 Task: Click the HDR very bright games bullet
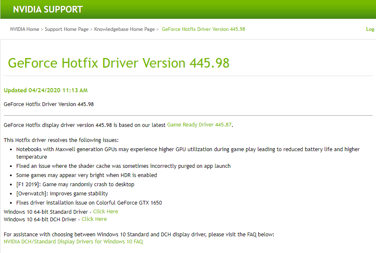(x=86, y=175)
